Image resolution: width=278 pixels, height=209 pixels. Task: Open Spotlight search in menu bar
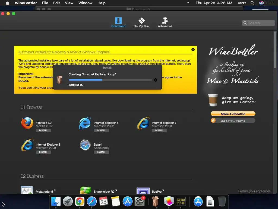click(252, 3)
